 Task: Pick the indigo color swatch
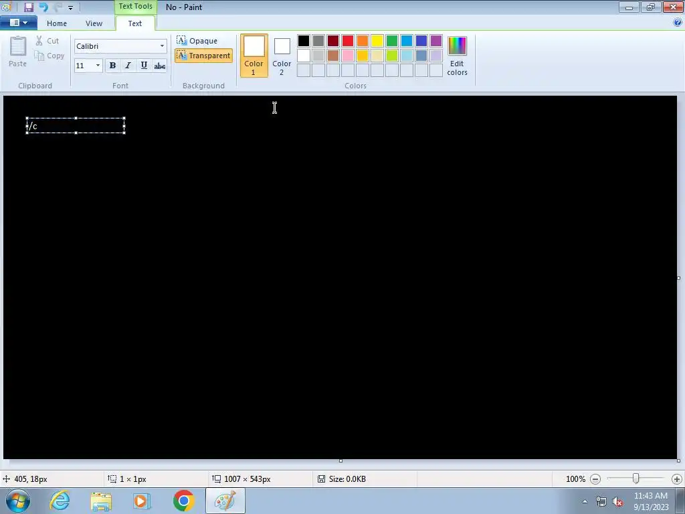(x=421, y=41)
